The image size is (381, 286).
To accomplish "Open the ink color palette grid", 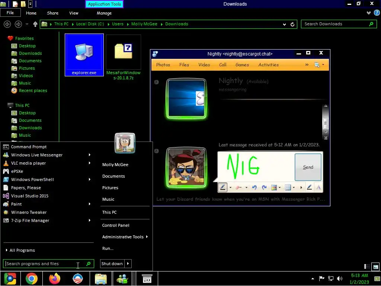I will [x=274, y=187].
